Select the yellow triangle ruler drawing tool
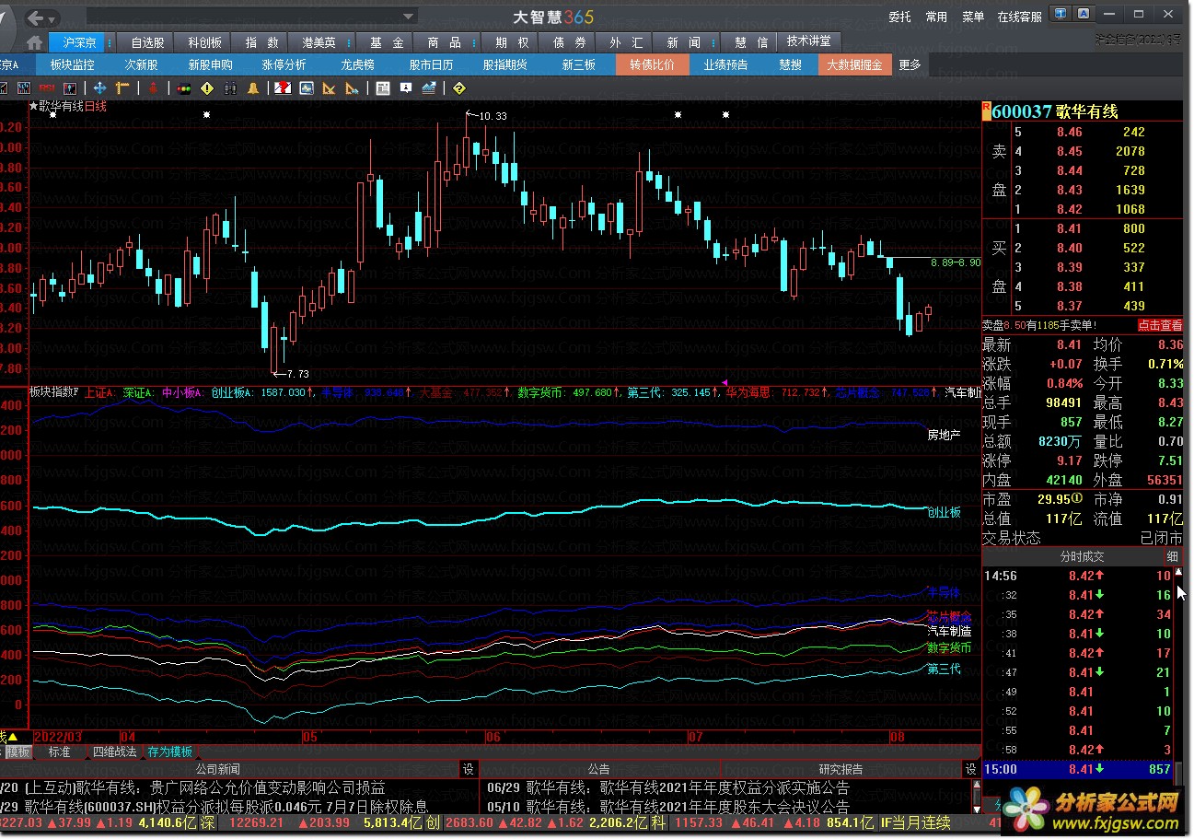Viewport: 1194px width, 839px height. (329, 88)
